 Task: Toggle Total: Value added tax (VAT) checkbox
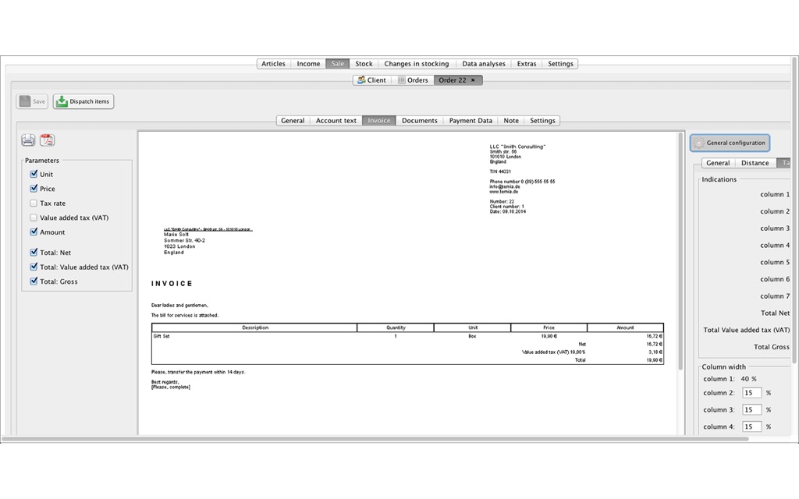click(34, 267)
